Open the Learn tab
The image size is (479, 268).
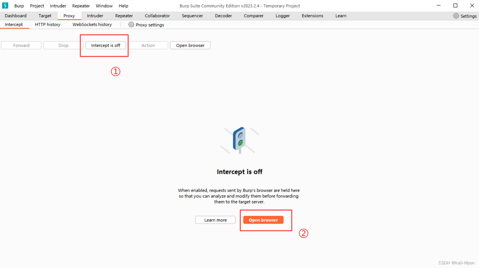coord(341,16)
